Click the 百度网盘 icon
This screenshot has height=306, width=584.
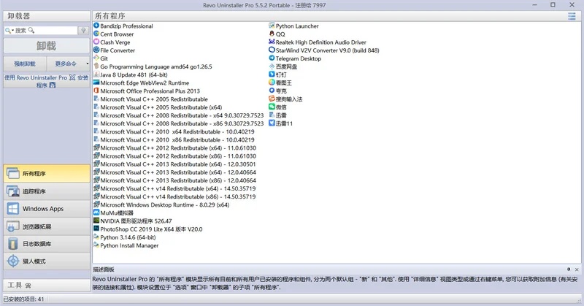272,66
